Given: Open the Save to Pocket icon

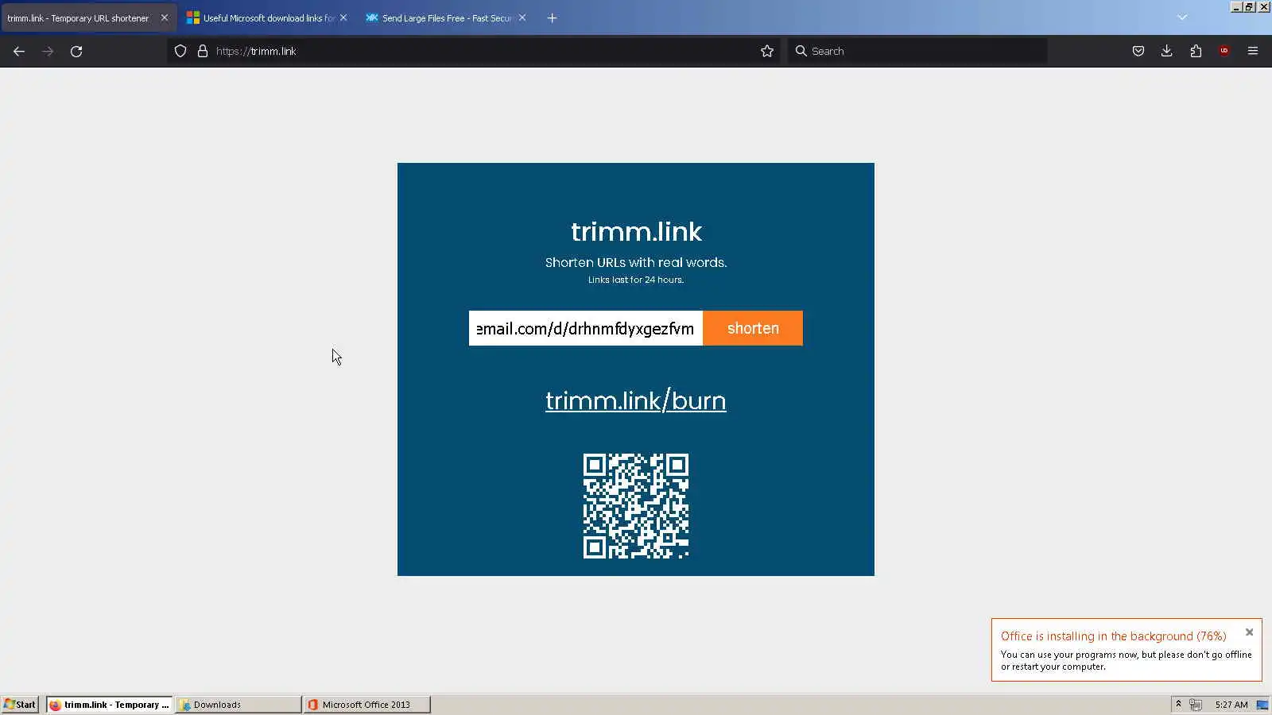Looking at the screenshot, I should point(1138,51).
